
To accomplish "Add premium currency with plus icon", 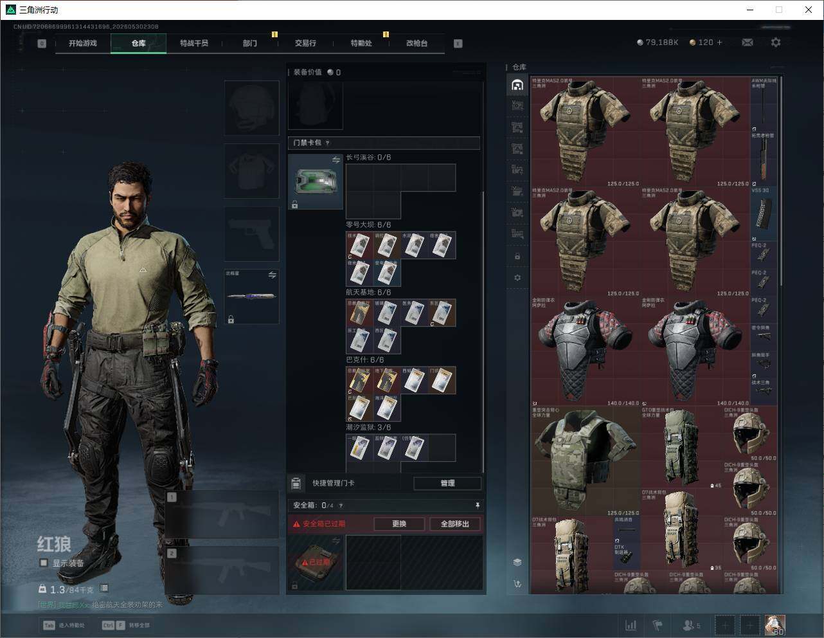I will 719,42.
